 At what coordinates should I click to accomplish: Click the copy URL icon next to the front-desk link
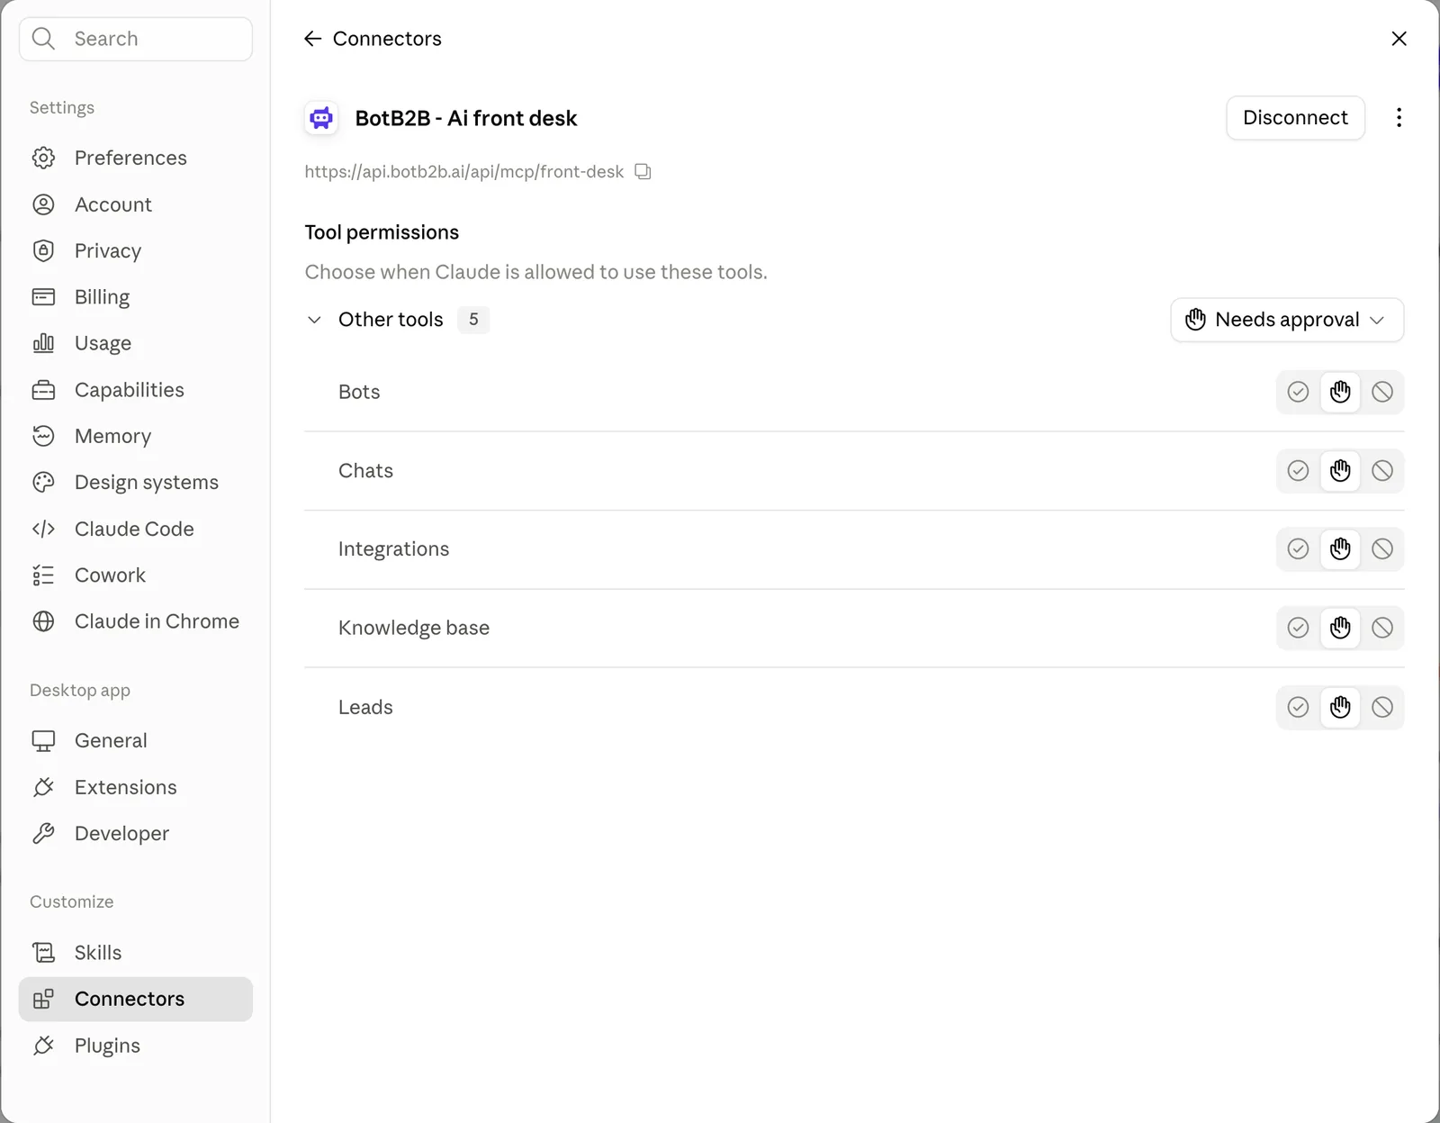[x=643, y=171]
